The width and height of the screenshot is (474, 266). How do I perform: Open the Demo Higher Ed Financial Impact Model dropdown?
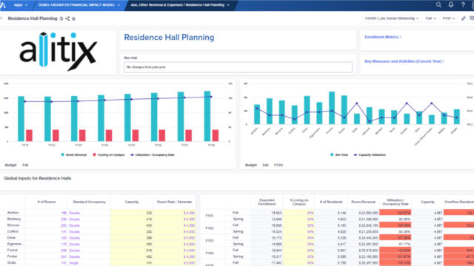pyautogui.click(x=79, y=5)
